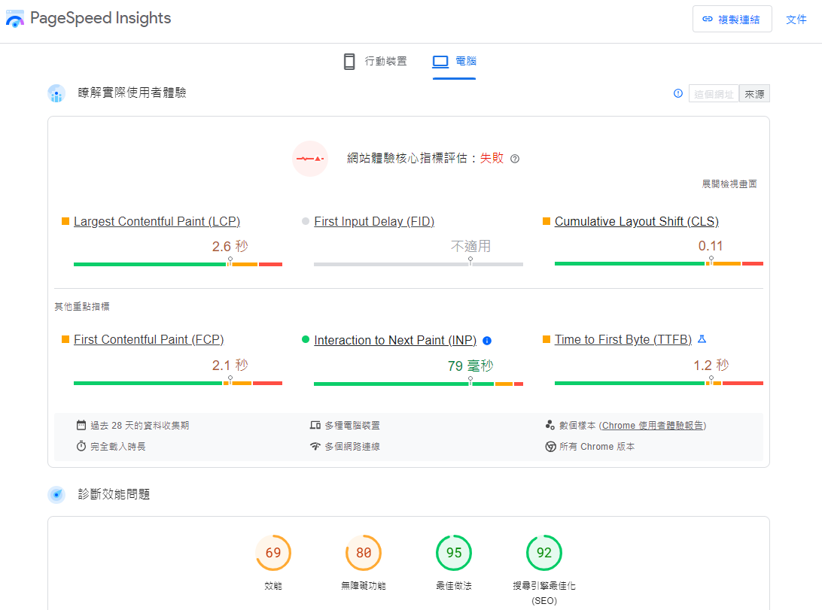Open the Cumulative Layout Shift (CLS) link
This screenshot has width=822, height=610.
click(x=636, y=221)
